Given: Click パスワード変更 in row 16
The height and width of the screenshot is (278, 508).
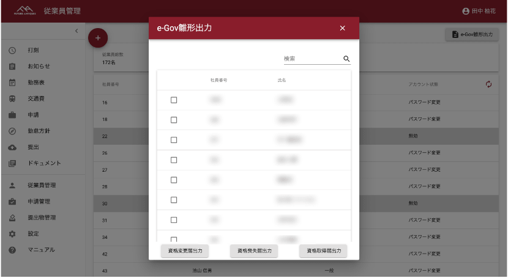Looking at the screenshot, I should pos(424,103).
